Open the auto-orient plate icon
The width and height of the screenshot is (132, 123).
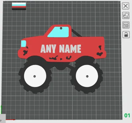(x=126, y=16)
